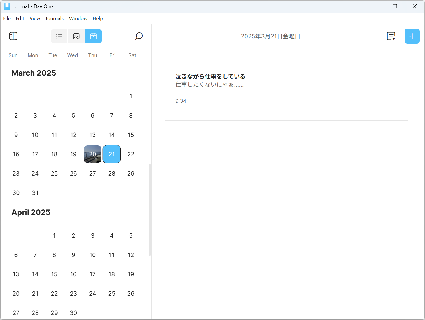Image resolution: width=425 pixels, height=320 pixels.
Task: Select March 16 in the calendar
Action: click(x=16, y=154)
